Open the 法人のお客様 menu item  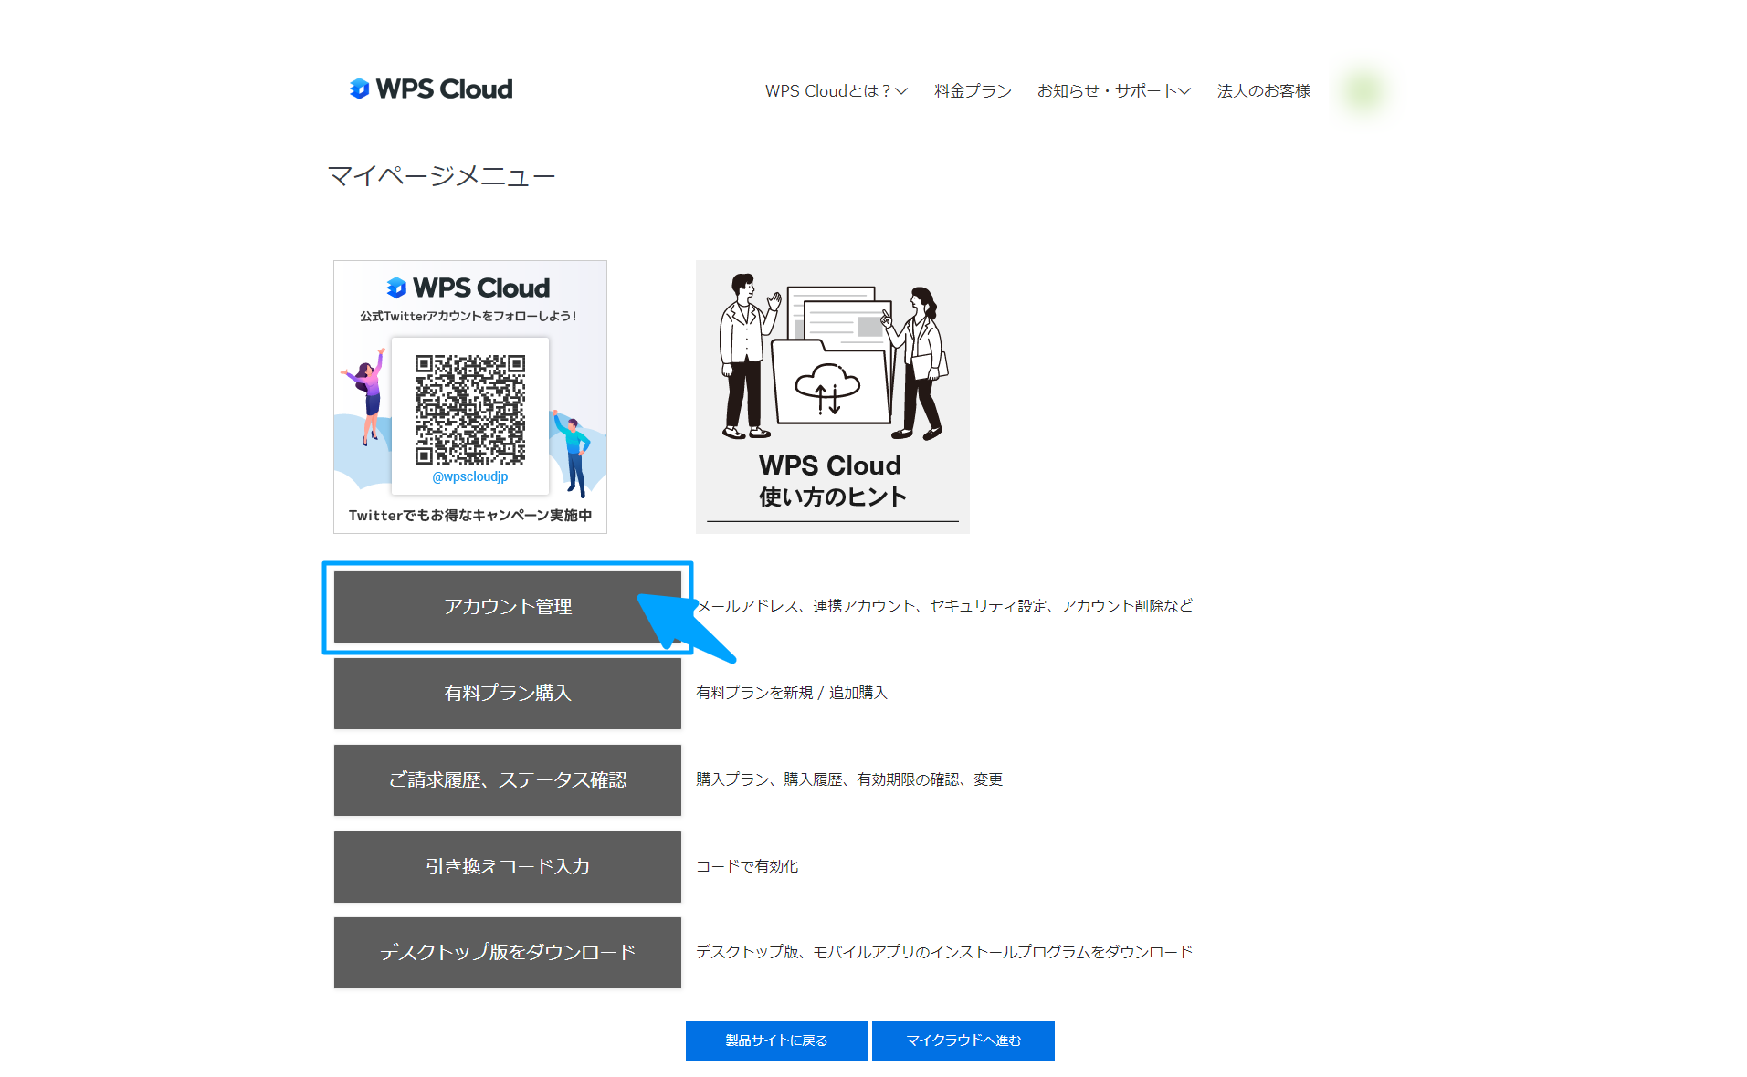click(1263, 91)
